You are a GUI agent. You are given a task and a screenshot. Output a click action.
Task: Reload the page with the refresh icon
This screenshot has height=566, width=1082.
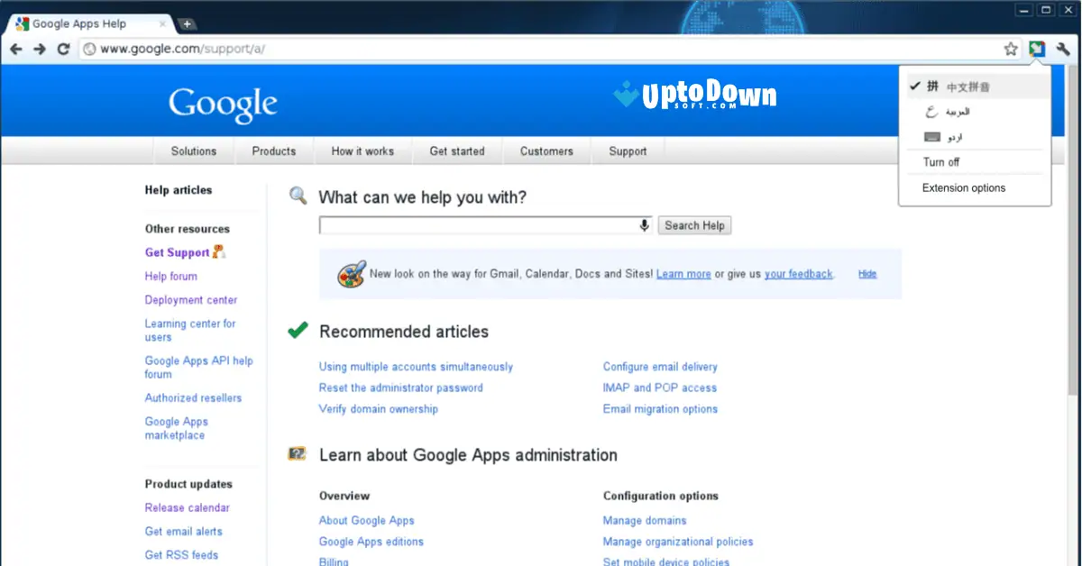[61, 49]
